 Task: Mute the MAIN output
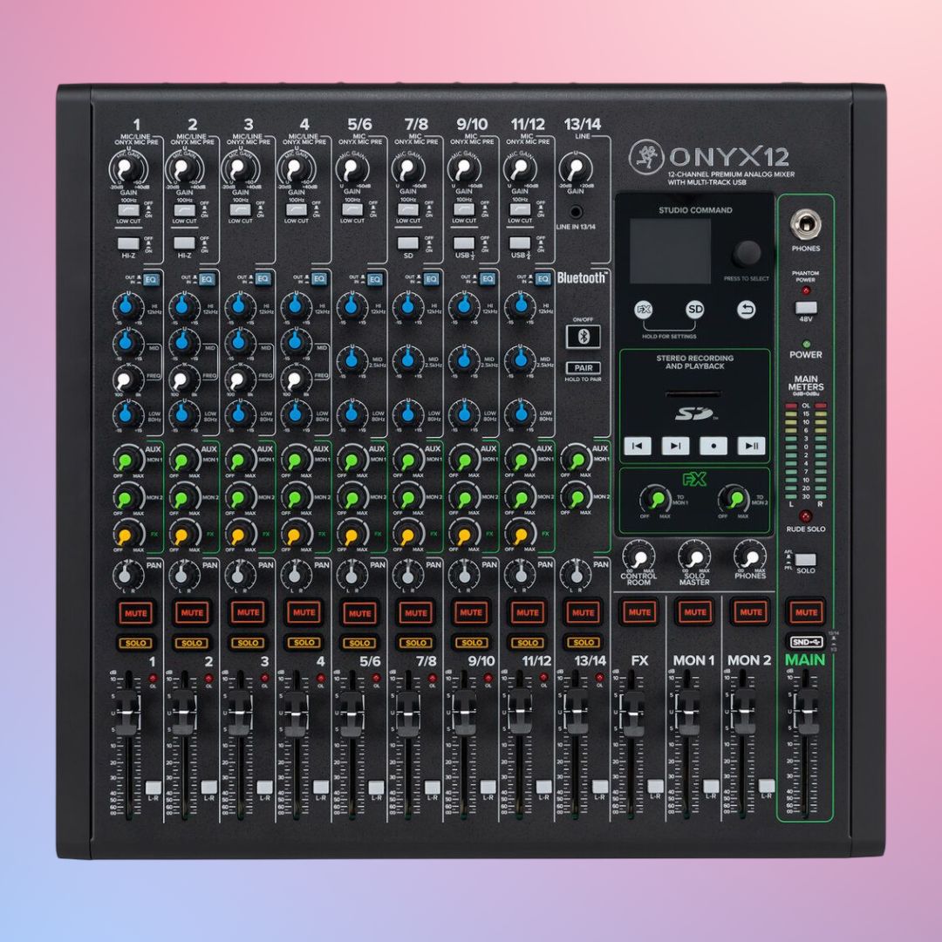[806, 611]
